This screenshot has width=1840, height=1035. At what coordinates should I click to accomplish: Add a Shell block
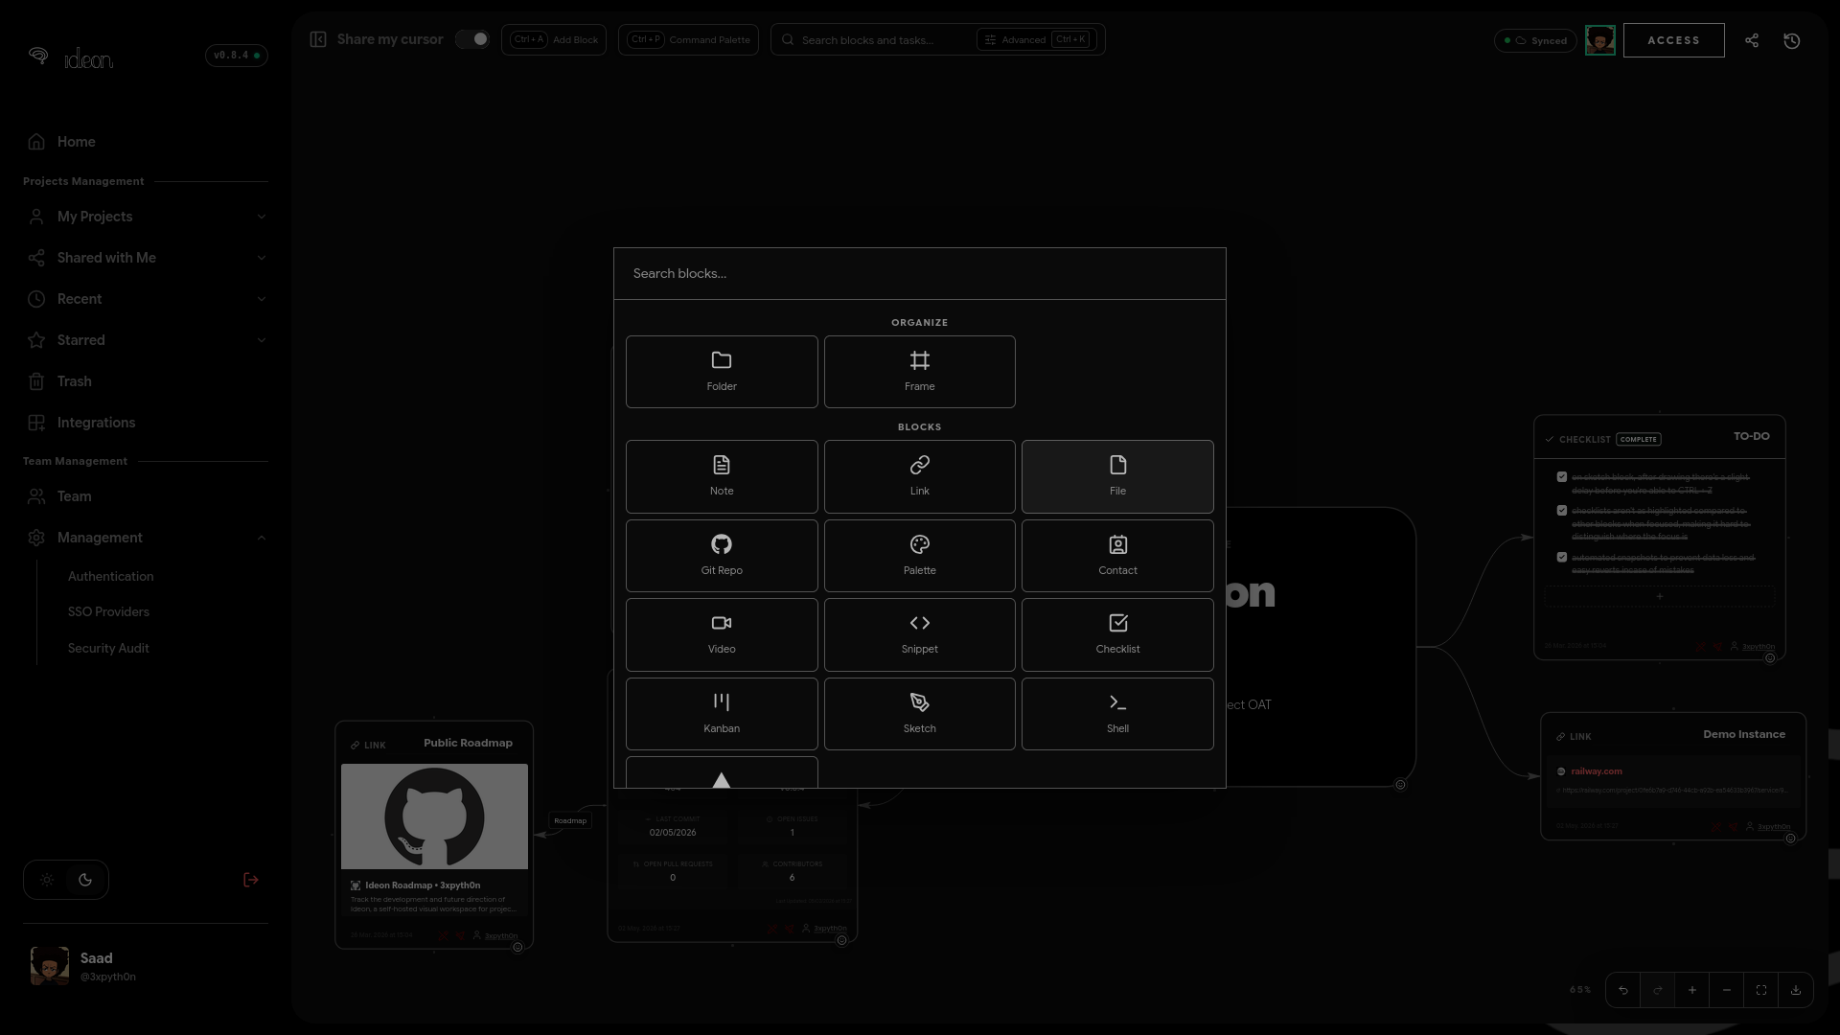1117,714
